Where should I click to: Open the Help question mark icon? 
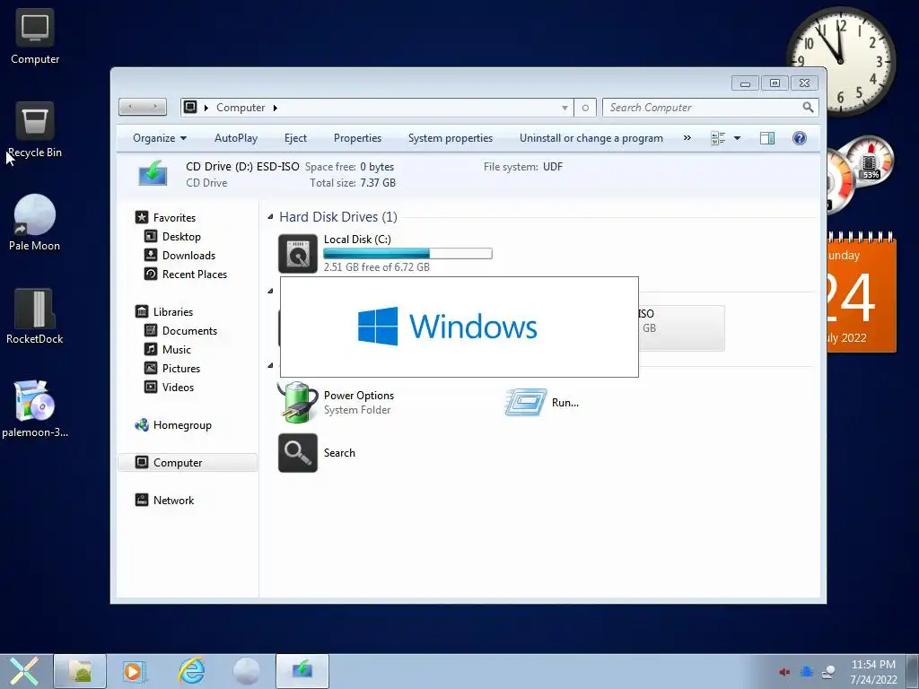799,138
